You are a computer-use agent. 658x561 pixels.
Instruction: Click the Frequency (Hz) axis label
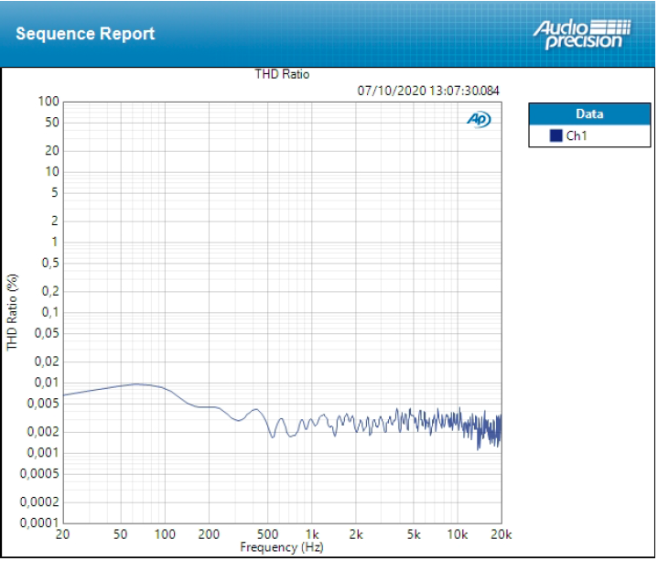coord(282,547)
